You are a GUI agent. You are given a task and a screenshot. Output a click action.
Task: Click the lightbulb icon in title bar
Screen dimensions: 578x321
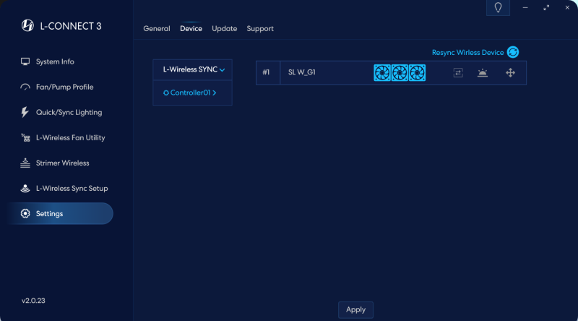(498, 8)
